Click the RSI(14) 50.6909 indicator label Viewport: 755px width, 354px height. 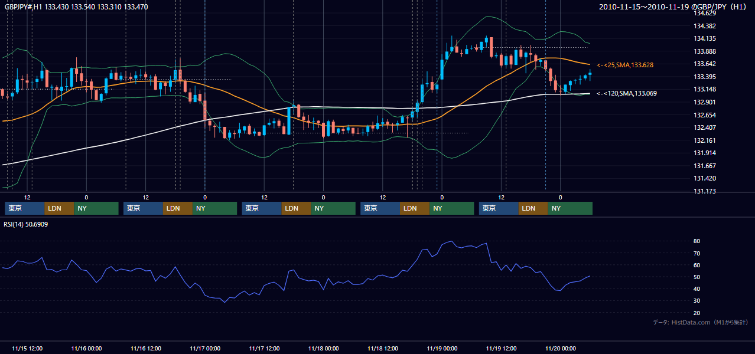click(26, 224)
